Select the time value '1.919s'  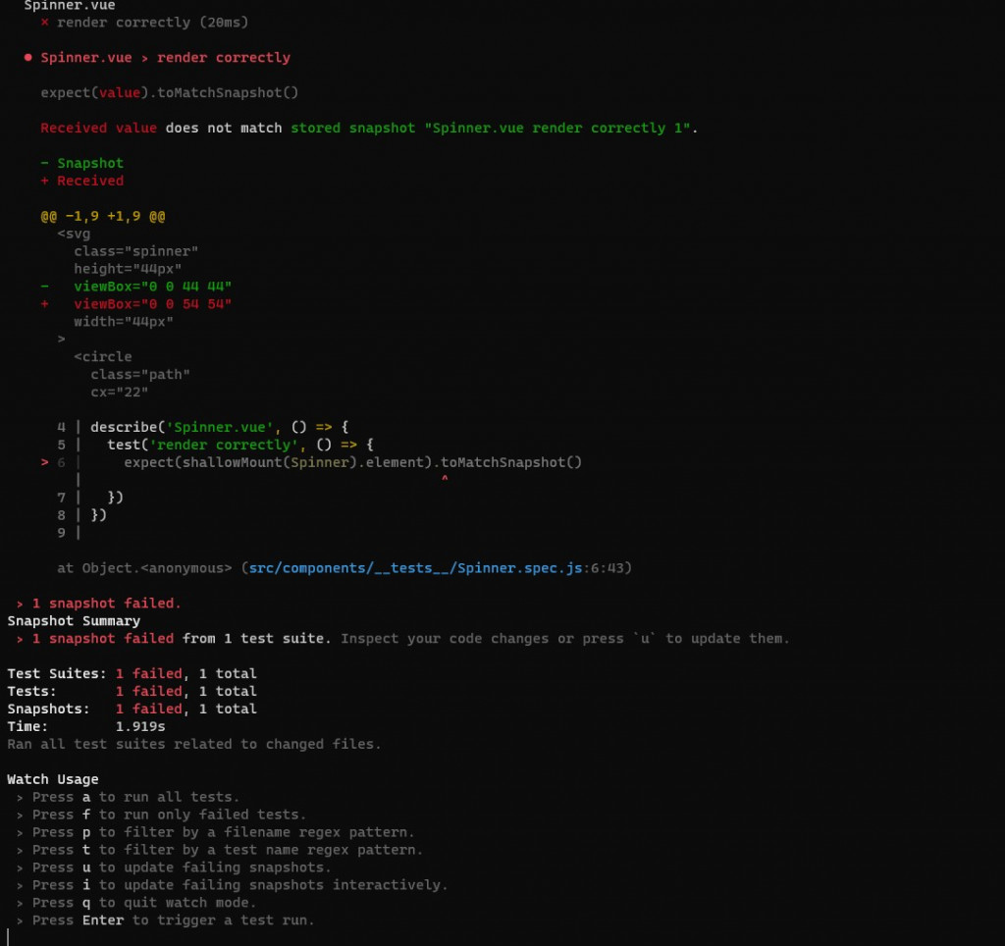coord(140,727)
